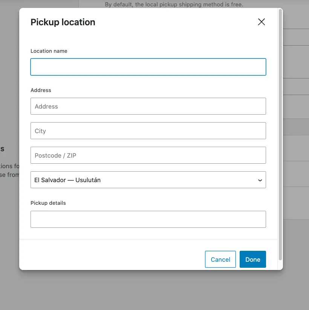Image resolution: width=309 pixels, height=310 pixels.
Task: Confirm with the Done button
Action: pos(252,259)
